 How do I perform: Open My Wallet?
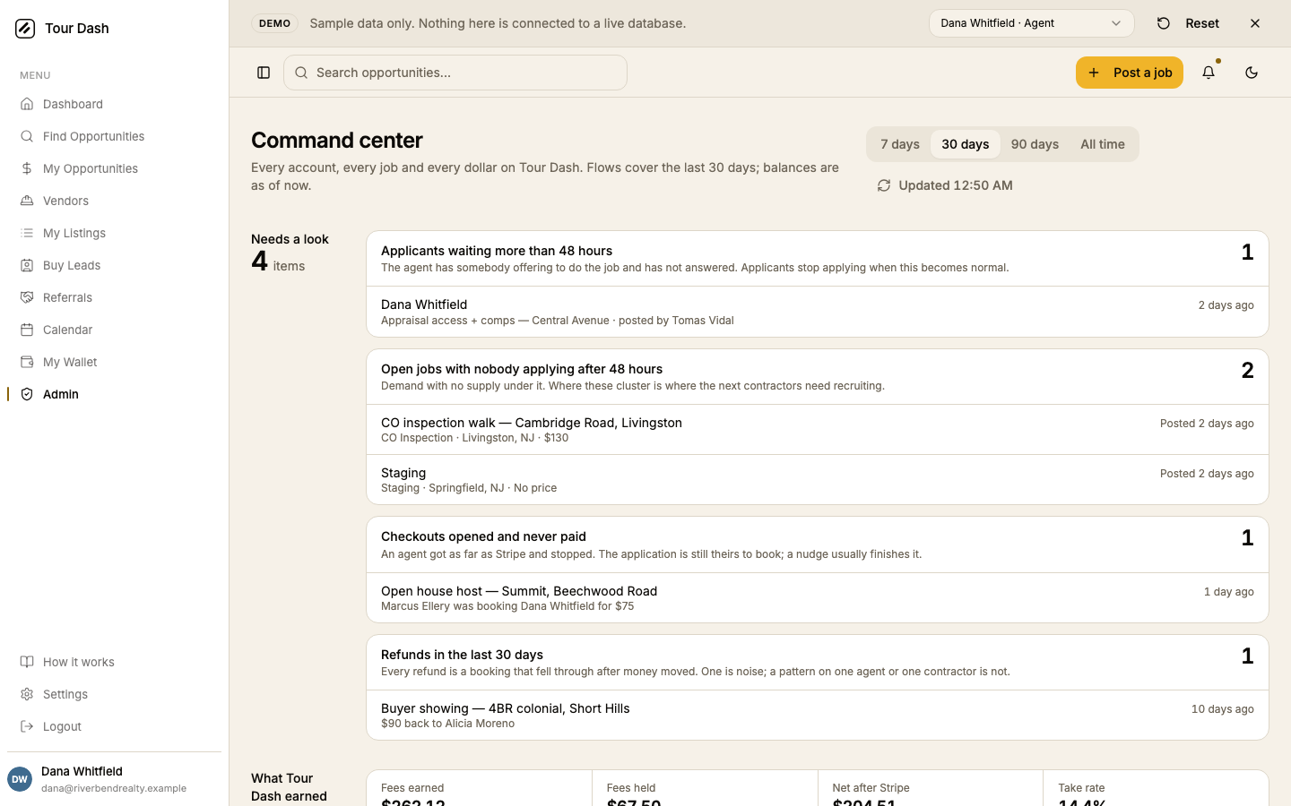pos(114,362)
